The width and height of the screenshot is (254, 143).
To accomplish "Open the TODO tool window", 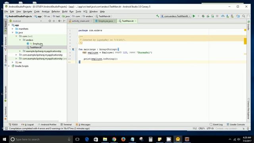I will tap(13, 124).
